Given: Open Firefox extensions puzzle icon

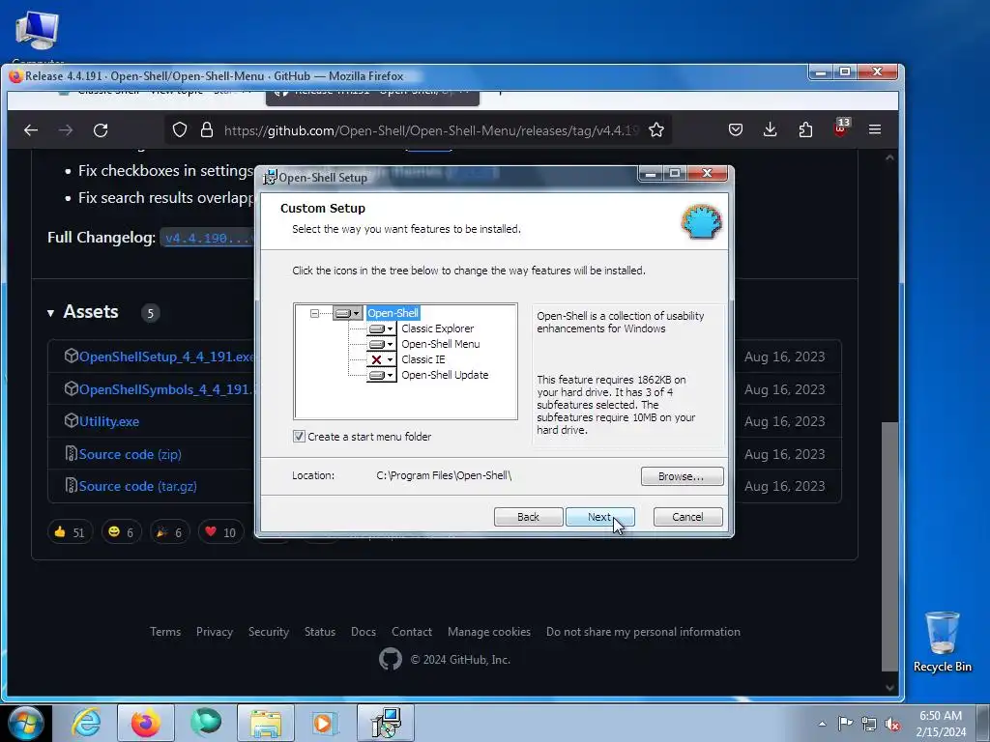Looking at the screenshot, I should 805,130.
